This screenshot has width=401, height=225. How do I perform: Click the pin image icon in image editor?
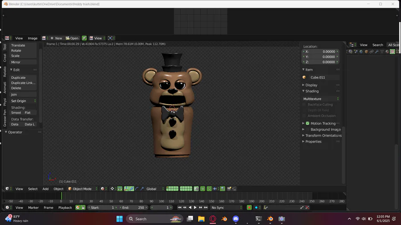pos(84,38)
